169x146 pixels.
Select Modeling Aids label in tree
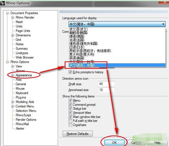pos(25,102)
